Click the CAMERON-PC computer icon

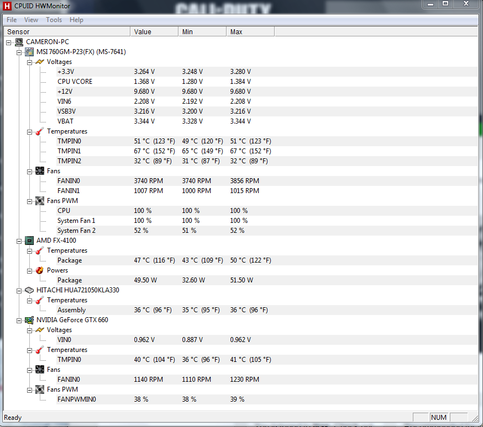[19, 42]
